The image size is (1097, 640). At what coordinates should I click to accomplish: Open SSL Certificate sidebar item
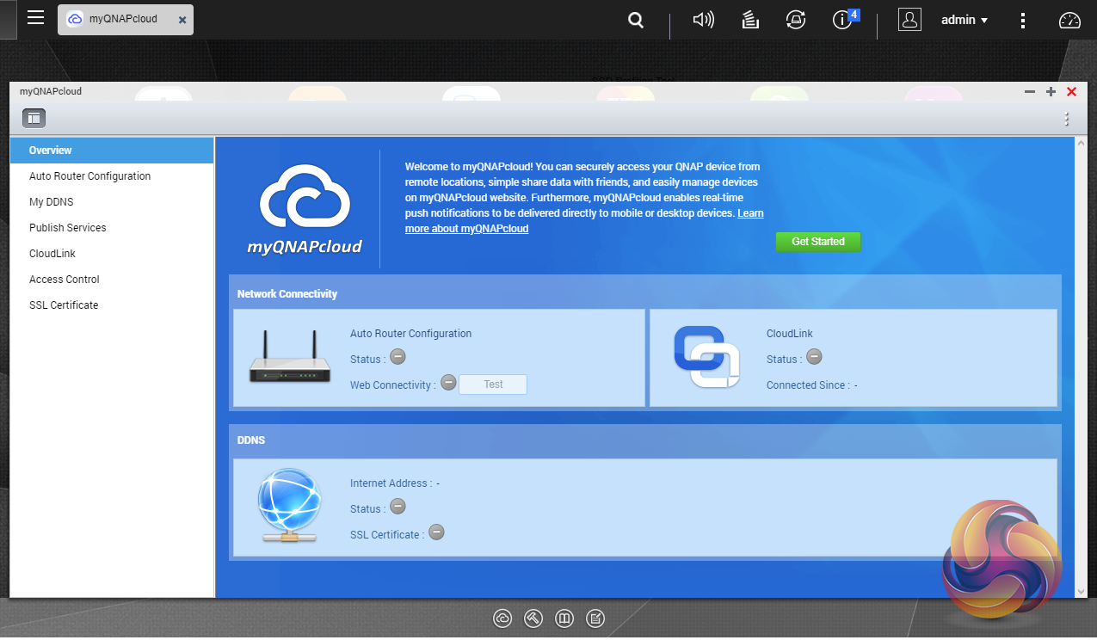[112, 305]
